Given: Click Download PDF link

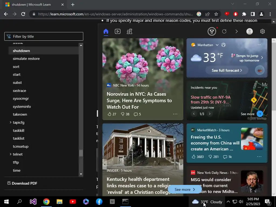Looking at the screenshot, I should click(x=22, y=183).
